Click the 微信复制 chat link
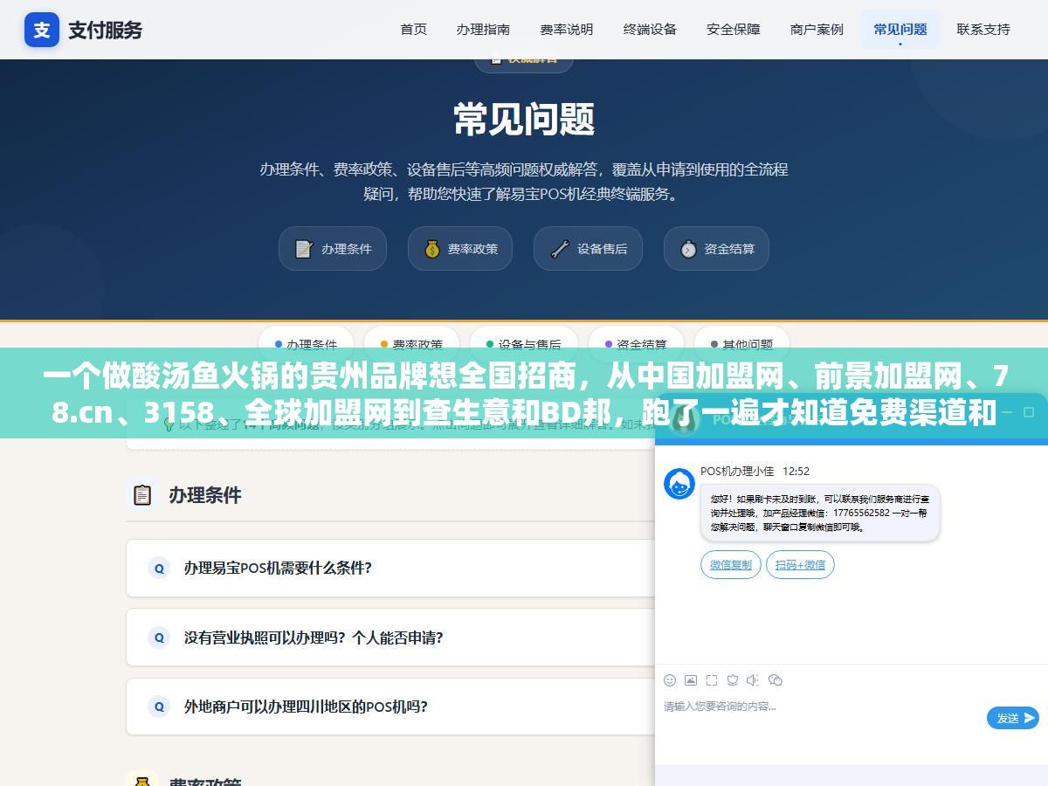 (731, 564)
